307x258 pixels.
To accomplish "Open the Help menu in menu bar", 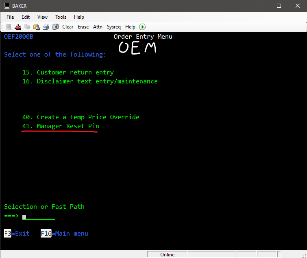I will [79, 17].
